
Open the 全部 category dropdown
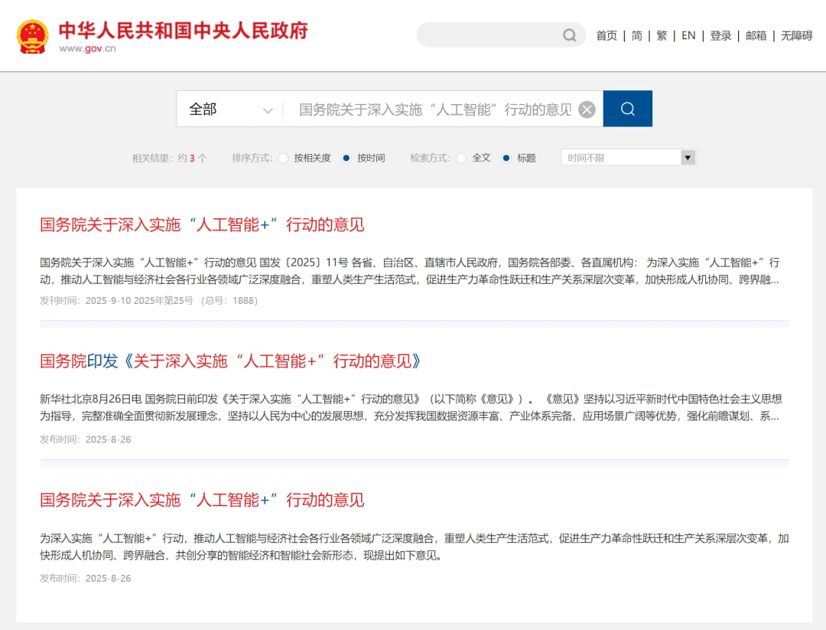(x=230, y=109)
